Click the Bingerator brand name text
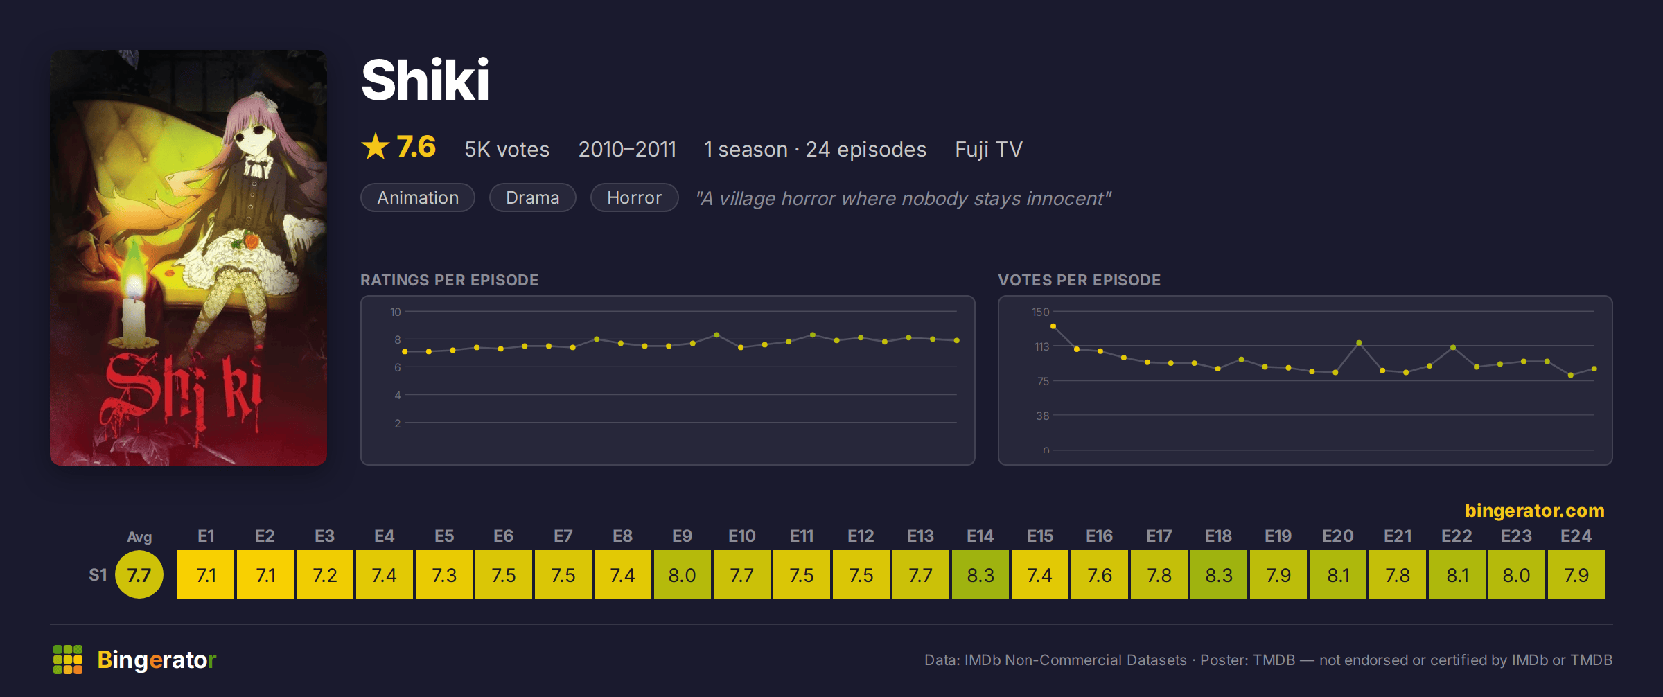The width and height of the screenshot is (1663, 697). point(157,660)
